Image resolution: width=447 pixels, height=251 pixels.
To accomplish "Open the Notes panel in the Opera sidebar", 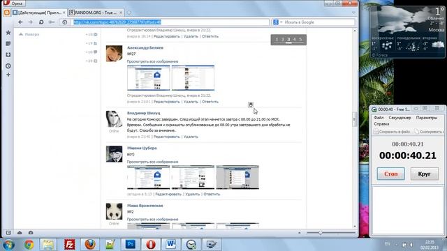I will click(x=8, y=43).
